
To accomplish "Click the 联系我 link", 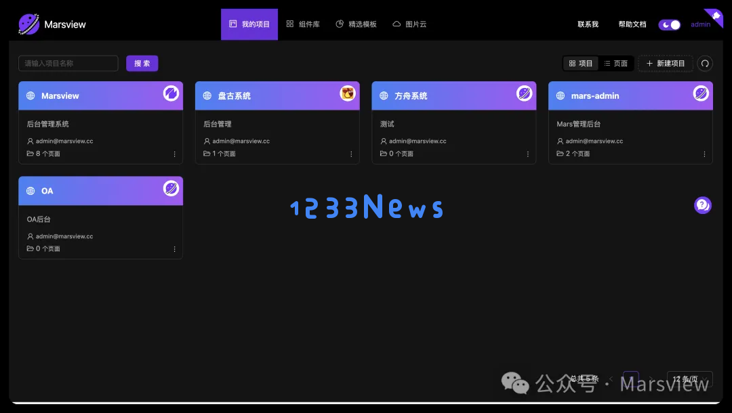I will [588, 24].
